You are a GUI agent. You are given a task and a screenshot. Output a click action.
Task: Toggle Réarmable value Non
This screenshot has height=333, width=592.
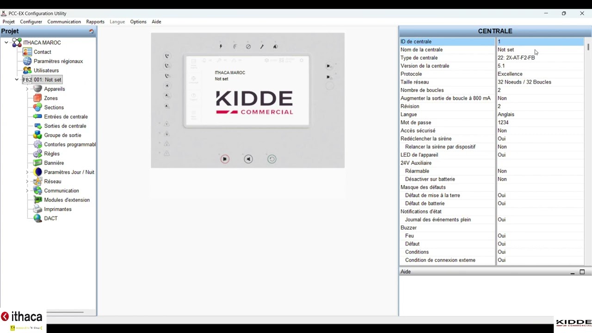pyautogui.click(x=540, y=171)
